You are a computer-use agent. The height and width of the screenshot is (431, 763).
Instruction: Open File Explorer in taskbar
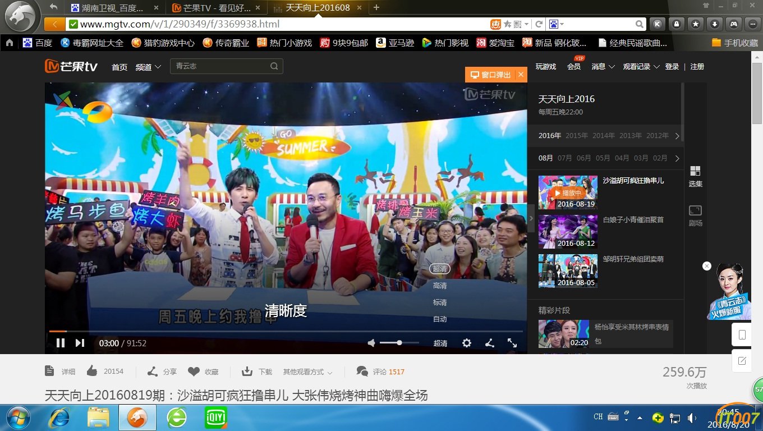click(x=99, y=418)
